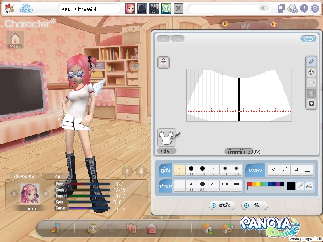323x242 pixels.
Task: Click the exit door icon
Action: point(55,228)
